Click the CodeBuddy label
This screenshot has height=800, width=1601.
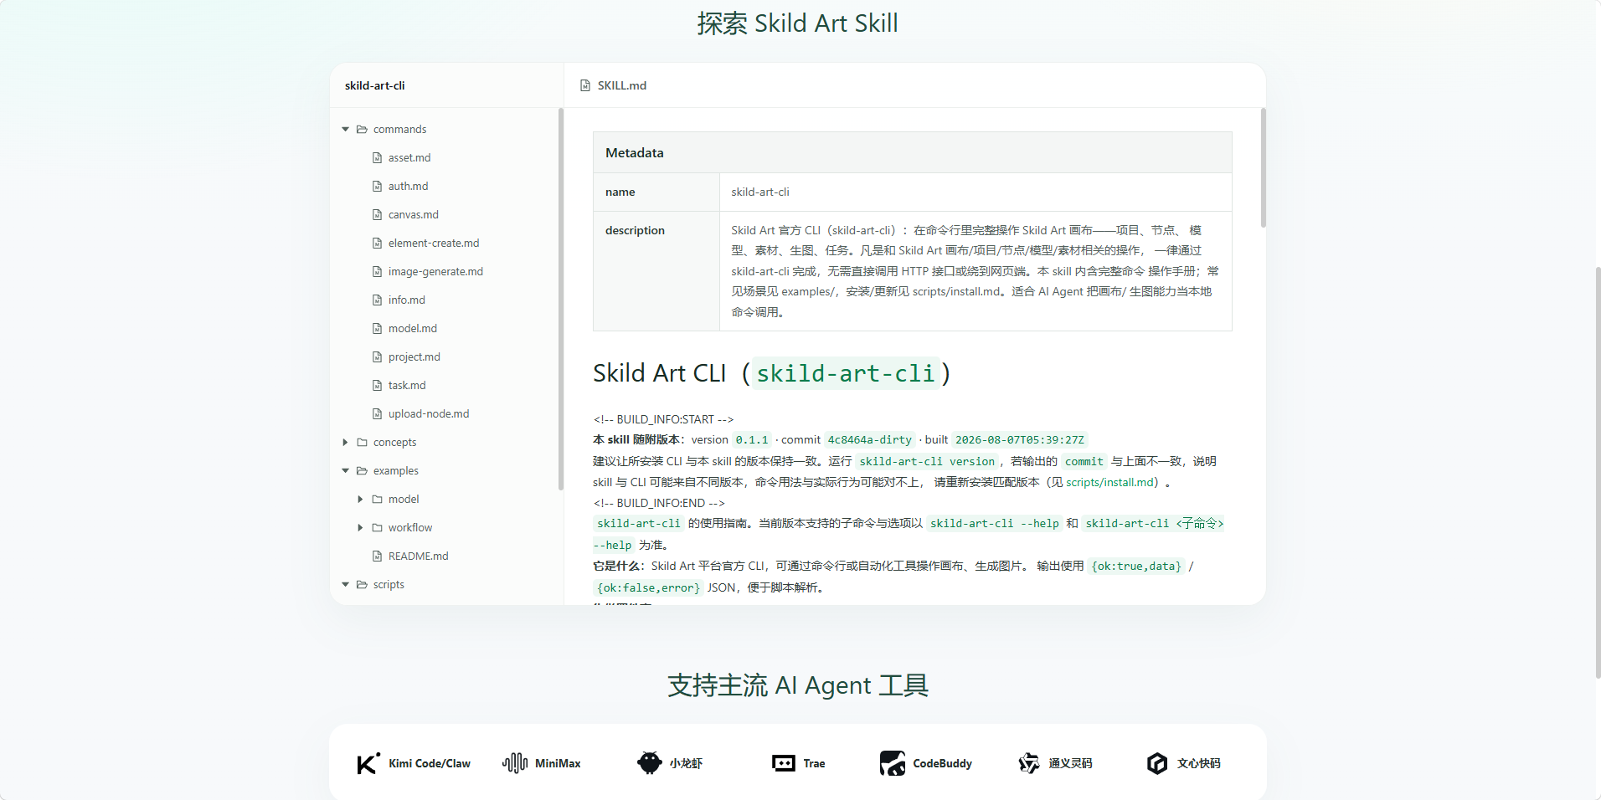pyautogui.click(x=943, y=763)
